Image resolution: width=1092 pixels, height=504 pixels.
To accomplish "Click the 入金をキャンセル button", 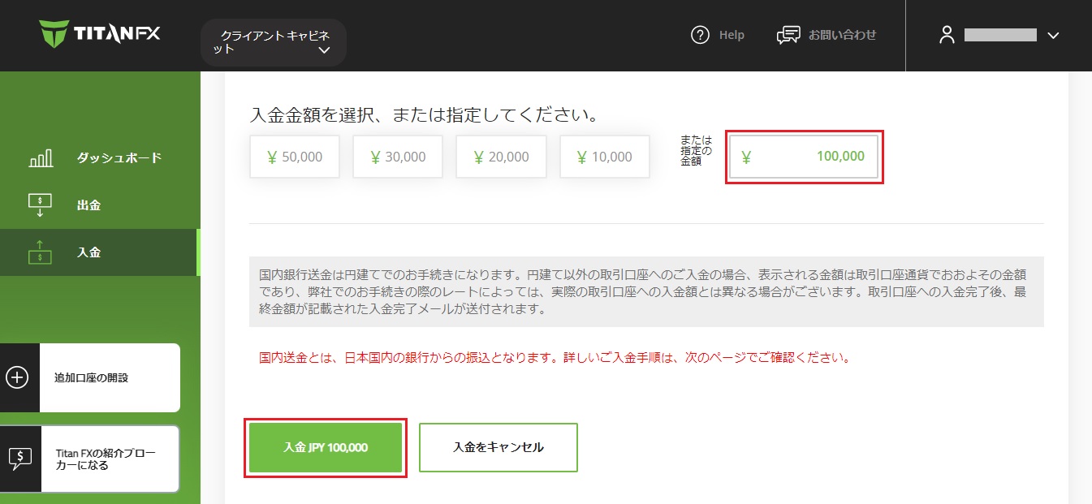I will pos(499,447).
